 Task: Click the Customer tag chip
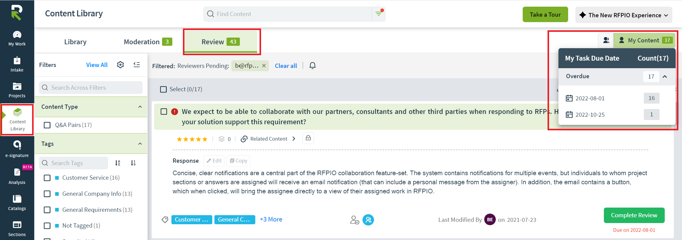[x=192, y=220]
